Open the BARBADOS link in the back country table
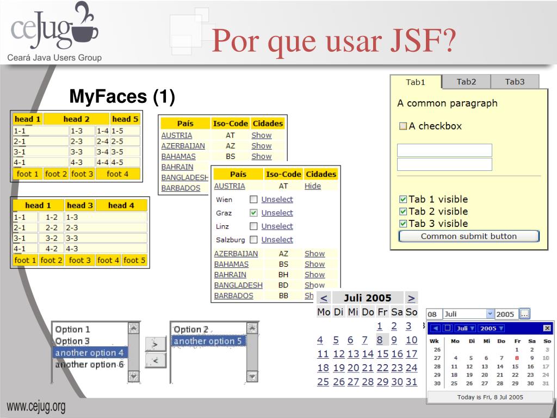Viewport: 557px width, 418px height. [181, 188]
